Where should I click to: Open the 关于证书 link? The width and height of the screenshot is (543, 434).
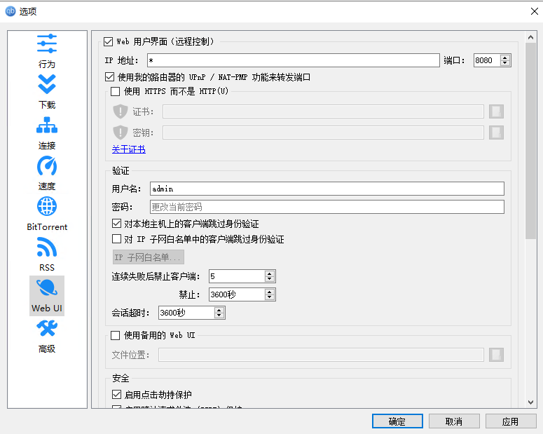coord(129,149)
